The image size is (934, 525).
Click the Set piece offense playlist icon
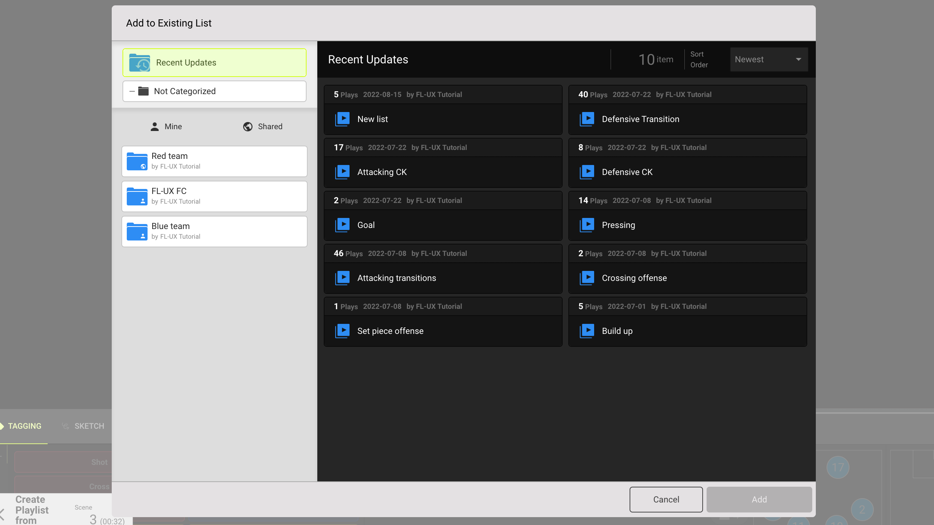coord(342,331)
